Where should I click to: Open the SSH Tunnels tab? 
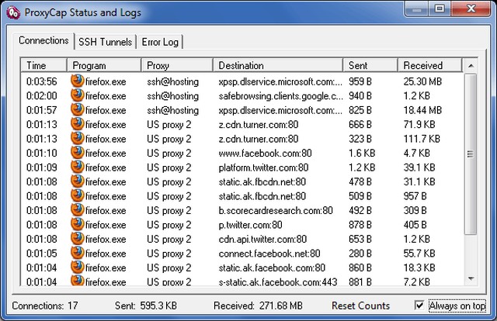(x=105, y=42)
